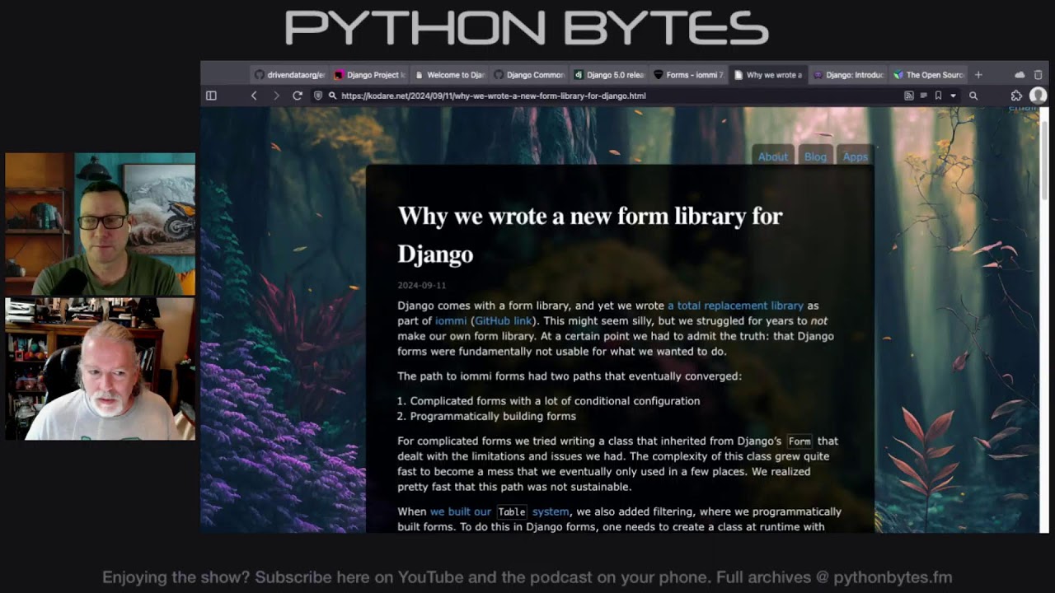
Task: Open reader view from address bar
Action: click(x=923, y=96)
